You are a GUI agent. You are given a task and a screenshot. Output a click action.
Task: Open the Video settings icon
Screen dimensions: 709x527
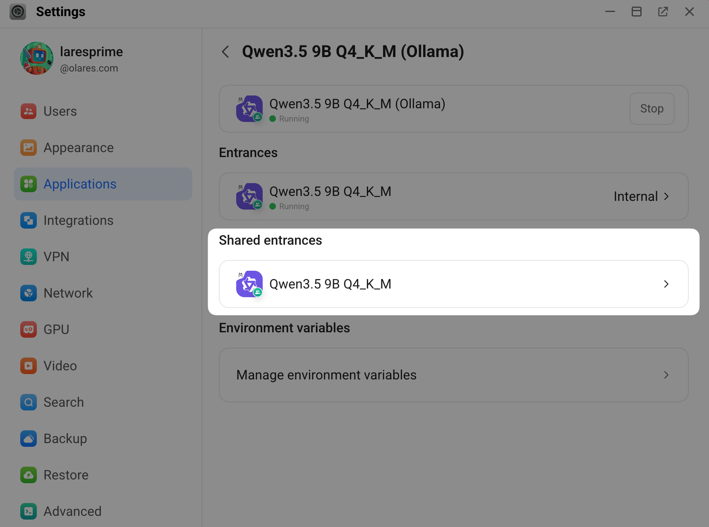[28, 366]
